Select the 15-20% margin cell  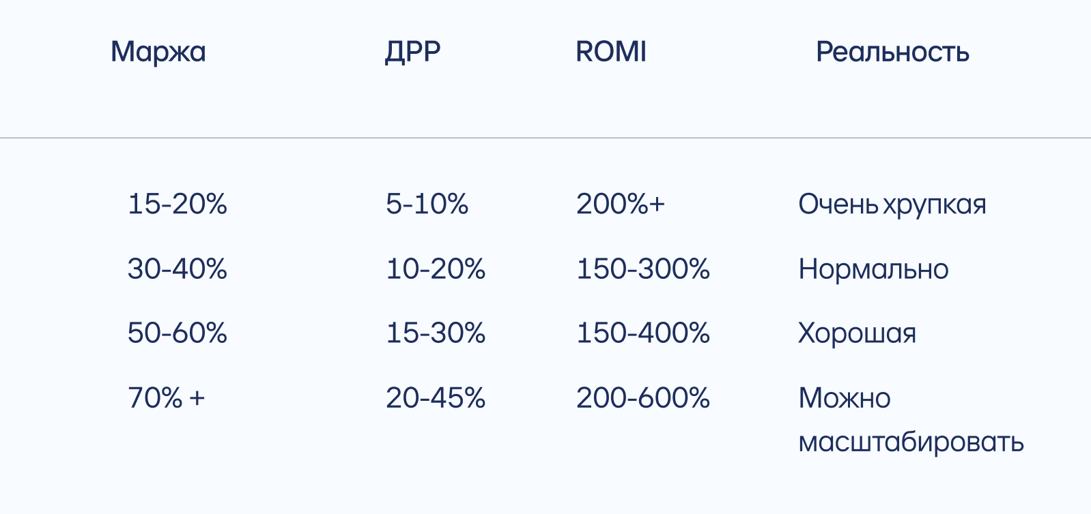pyautogui.click(x=177, y=204)
